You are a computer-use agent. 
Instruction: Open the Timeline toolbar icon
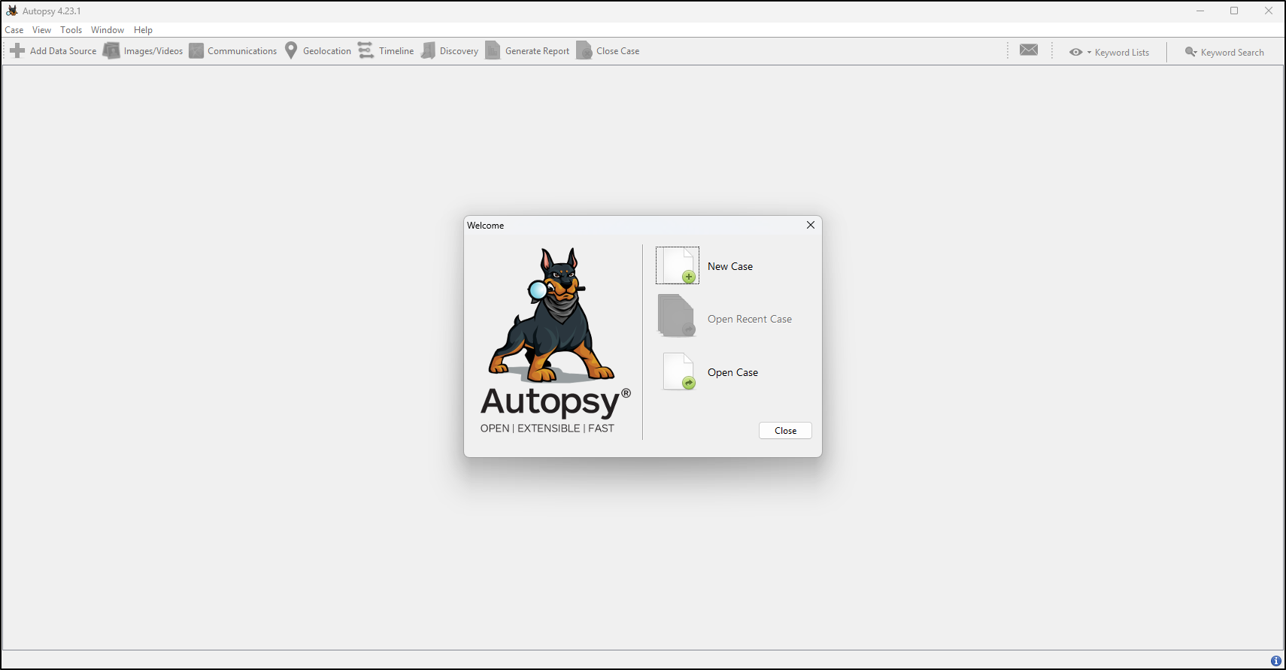365,50
